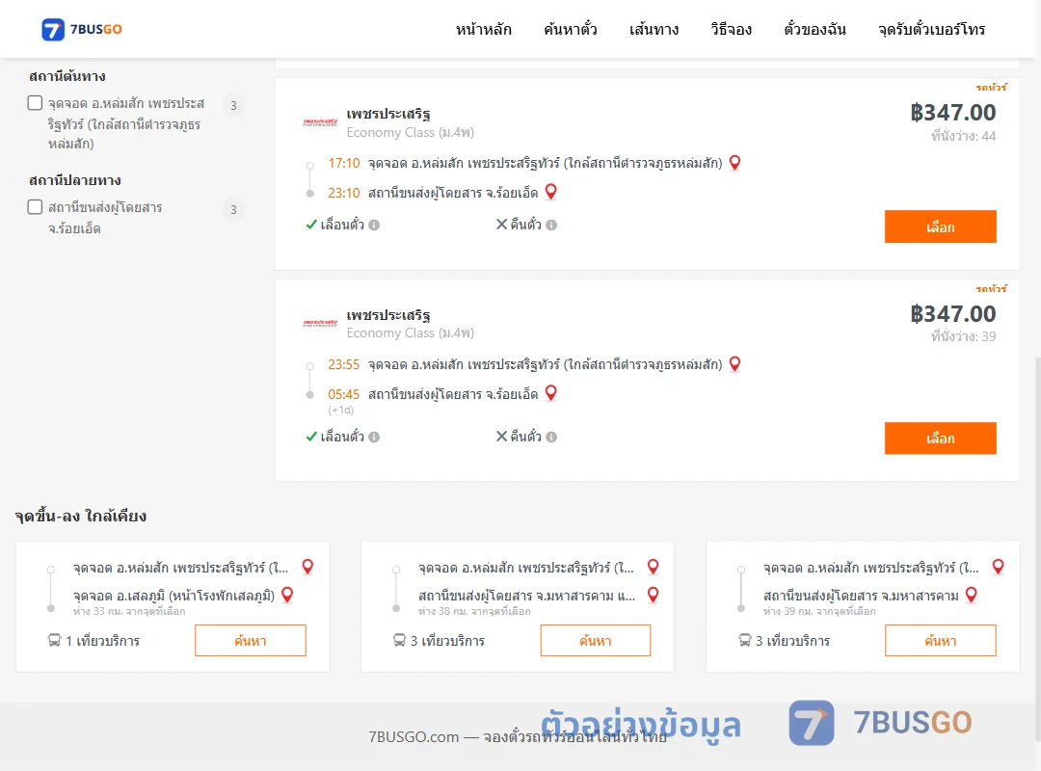Screen dimensions: 1041x771
Task: Show คืนตั๋ว info icon on 23:55 trip
Action: pyautogui.click(x=551, y=437)
